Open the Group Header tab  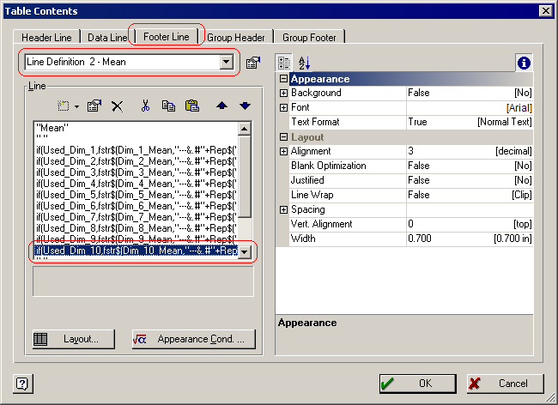[x=235, y=38]
